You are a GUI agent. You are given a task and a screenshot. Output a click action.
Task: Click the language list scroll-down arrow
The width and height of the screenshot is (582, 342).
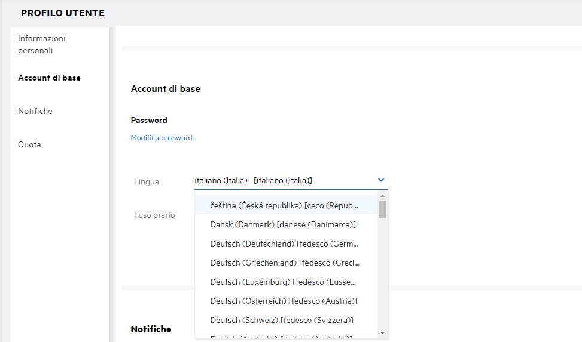(x=382, y=332)
